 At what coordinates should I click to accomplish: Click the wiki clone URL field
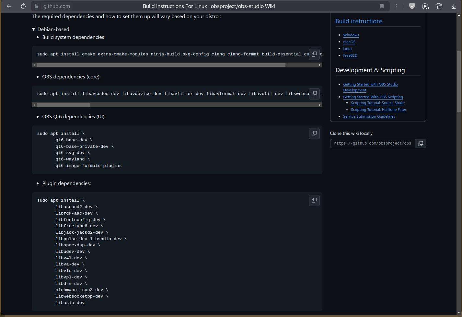pos(373,144)
